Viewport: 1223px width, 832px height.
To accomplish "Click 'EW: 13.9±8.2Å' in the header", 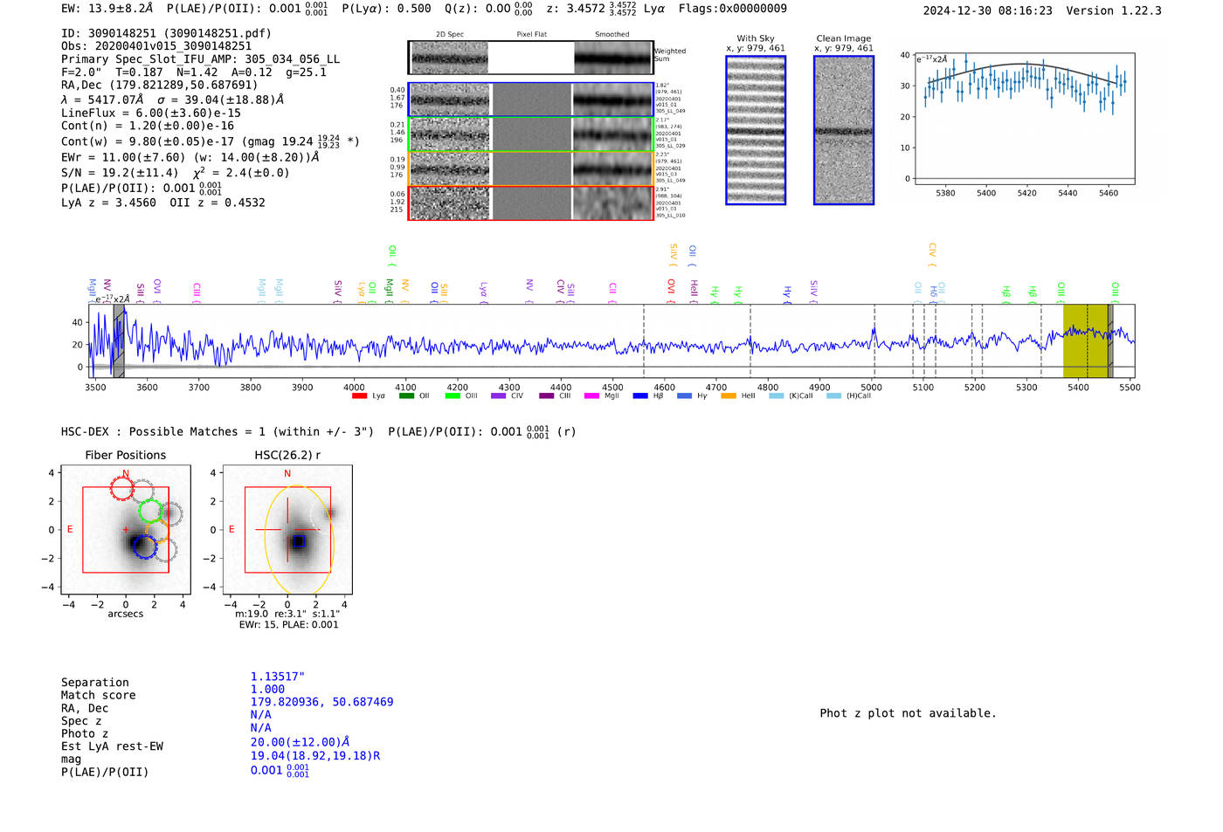I will [107, 9].
